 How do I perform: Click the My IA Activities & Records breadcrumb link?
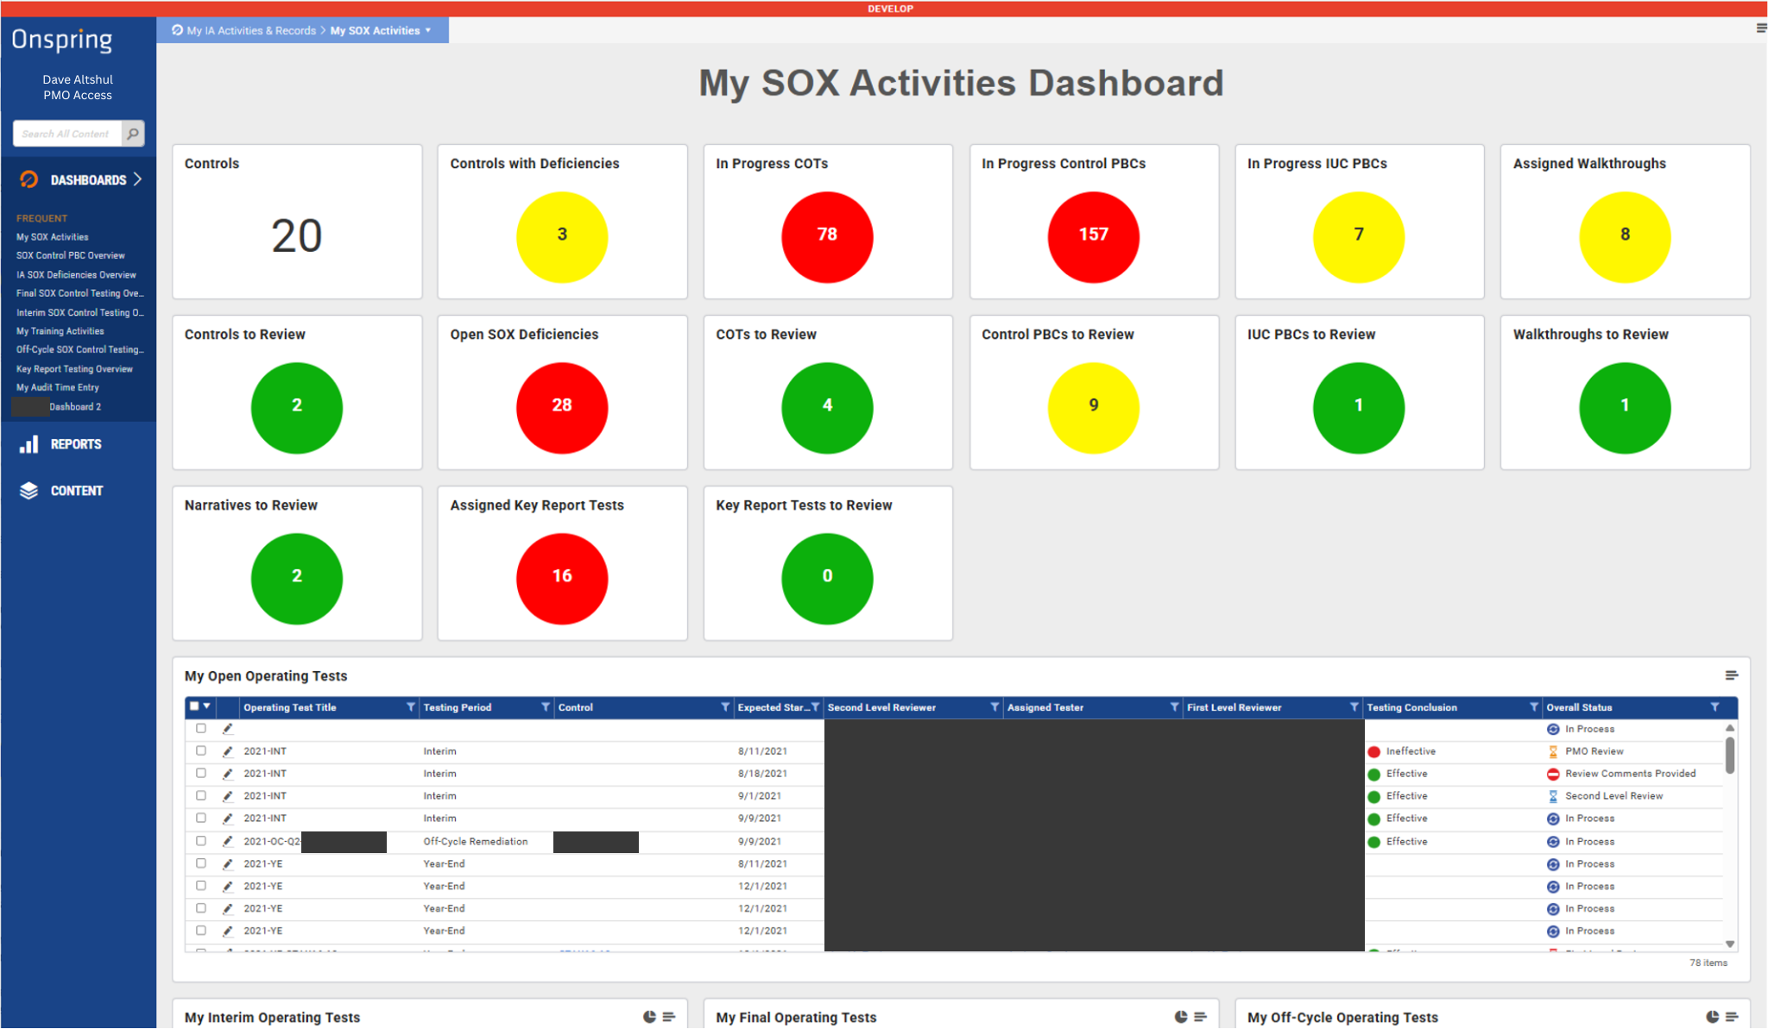click(x=251, y=30)
